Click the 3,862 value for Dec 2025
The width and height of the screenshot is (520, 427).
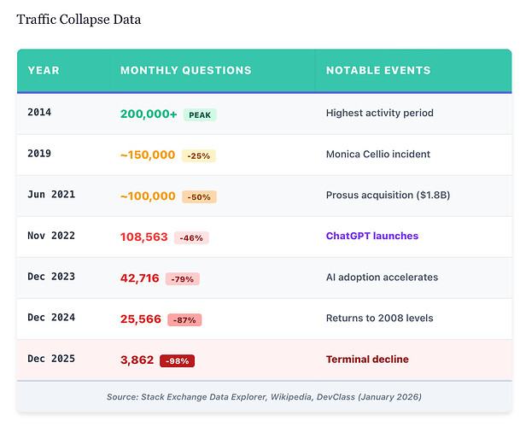[x=137, y=360]
